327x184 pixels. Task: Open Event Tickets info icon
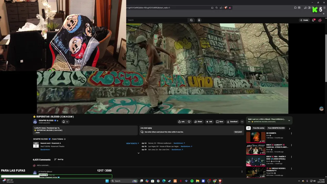tap(65, 139)
